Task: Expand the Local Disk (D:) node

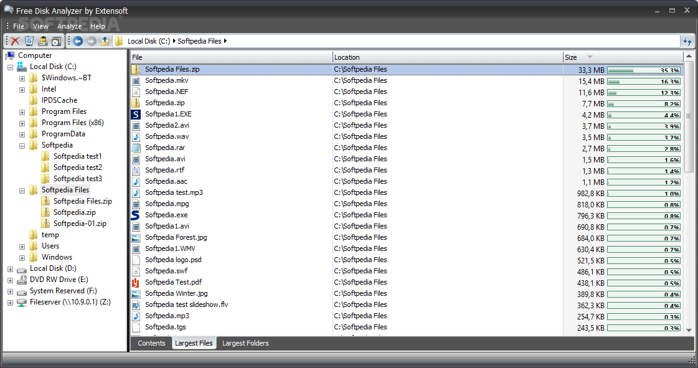Action: 10,269
